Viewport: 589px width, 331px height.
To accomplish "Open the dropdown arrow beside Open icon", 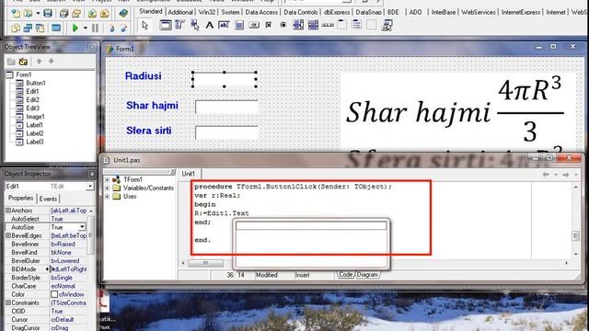I will coord(38,14).
